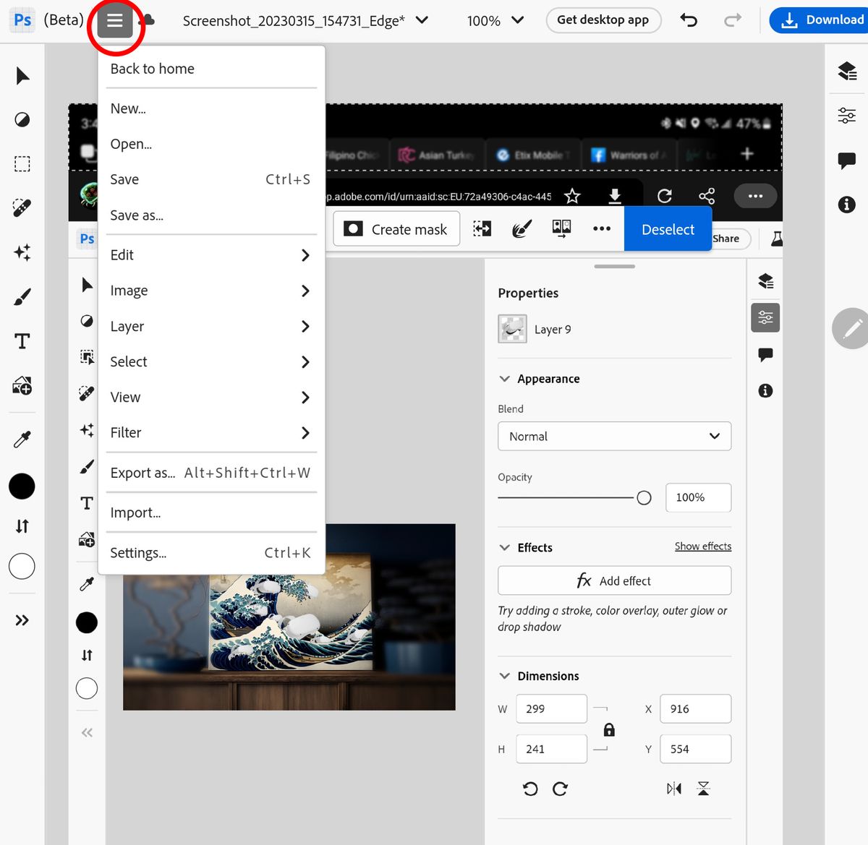Click the Photoshop Ps logo at top left

click(x=22, y=20)
